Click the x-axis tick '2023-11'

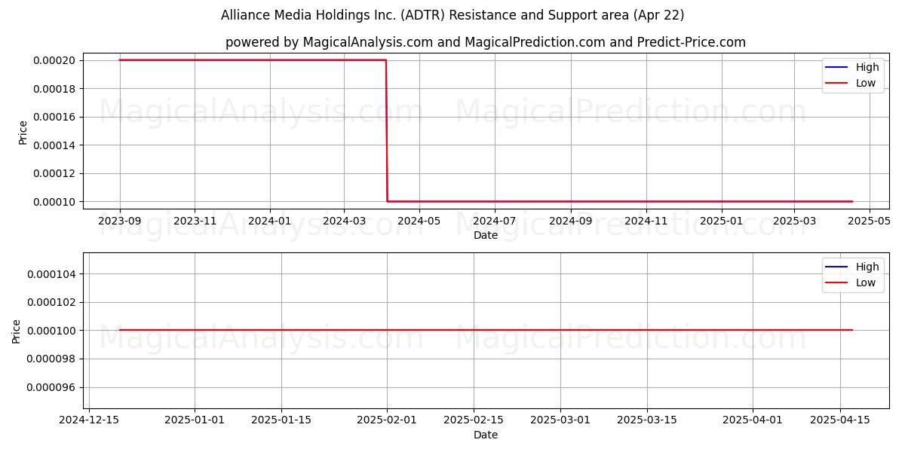pos(195,221)
